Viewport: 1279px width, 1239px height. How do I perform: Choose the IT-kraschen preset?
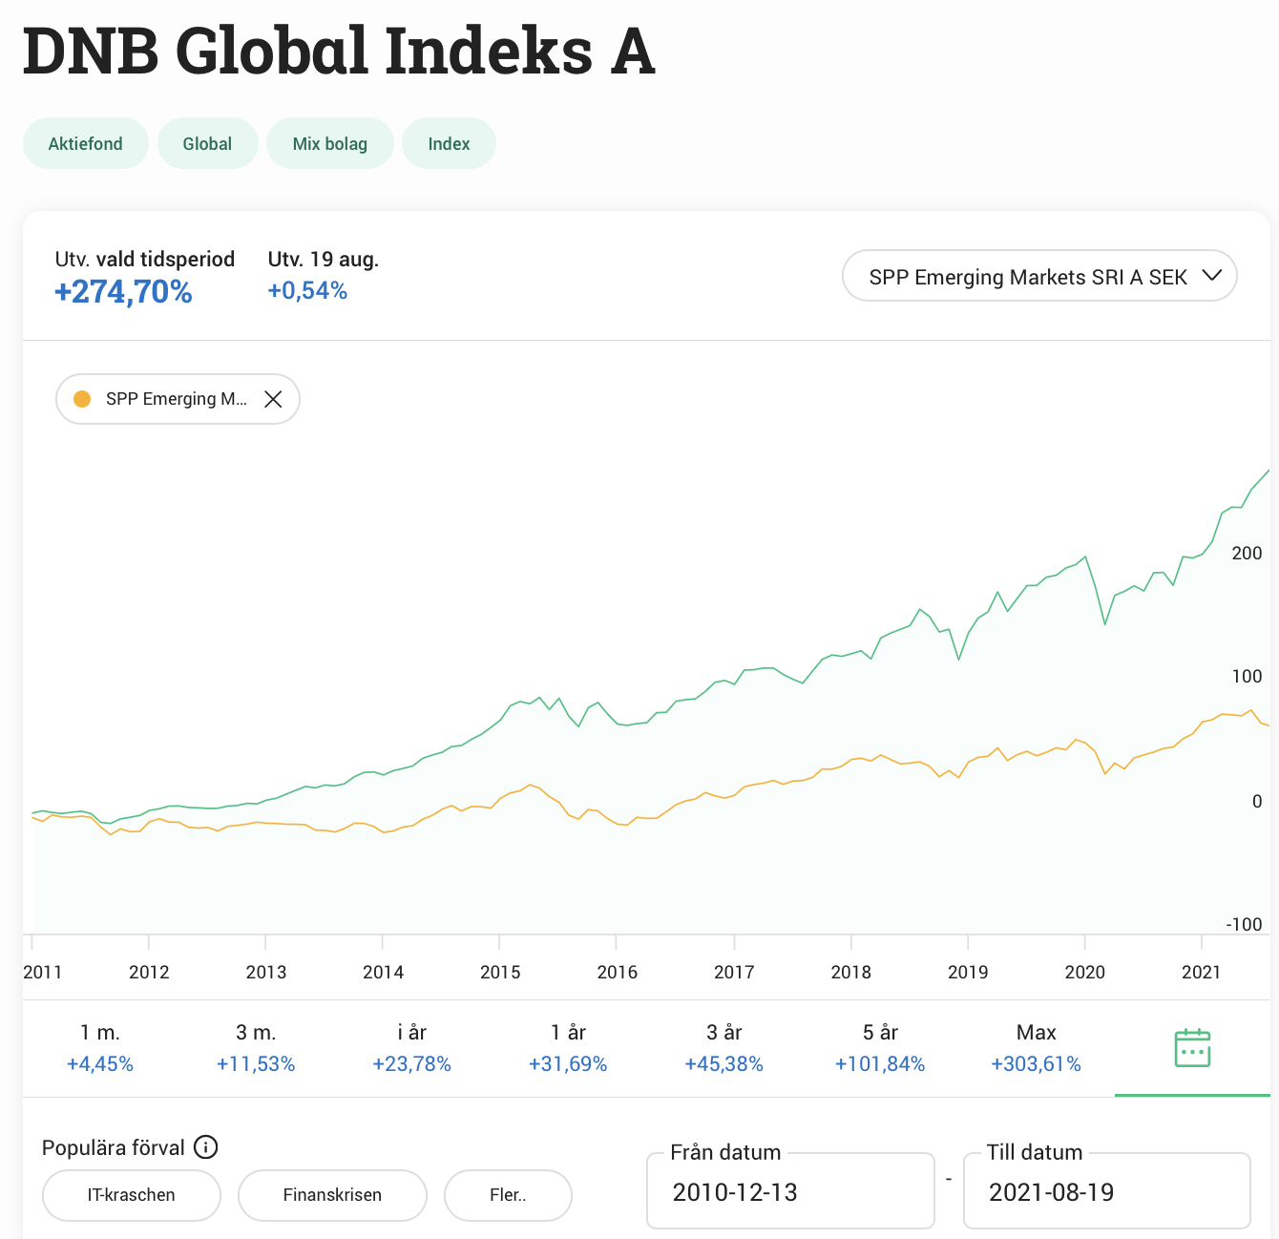coord(132,1195)
